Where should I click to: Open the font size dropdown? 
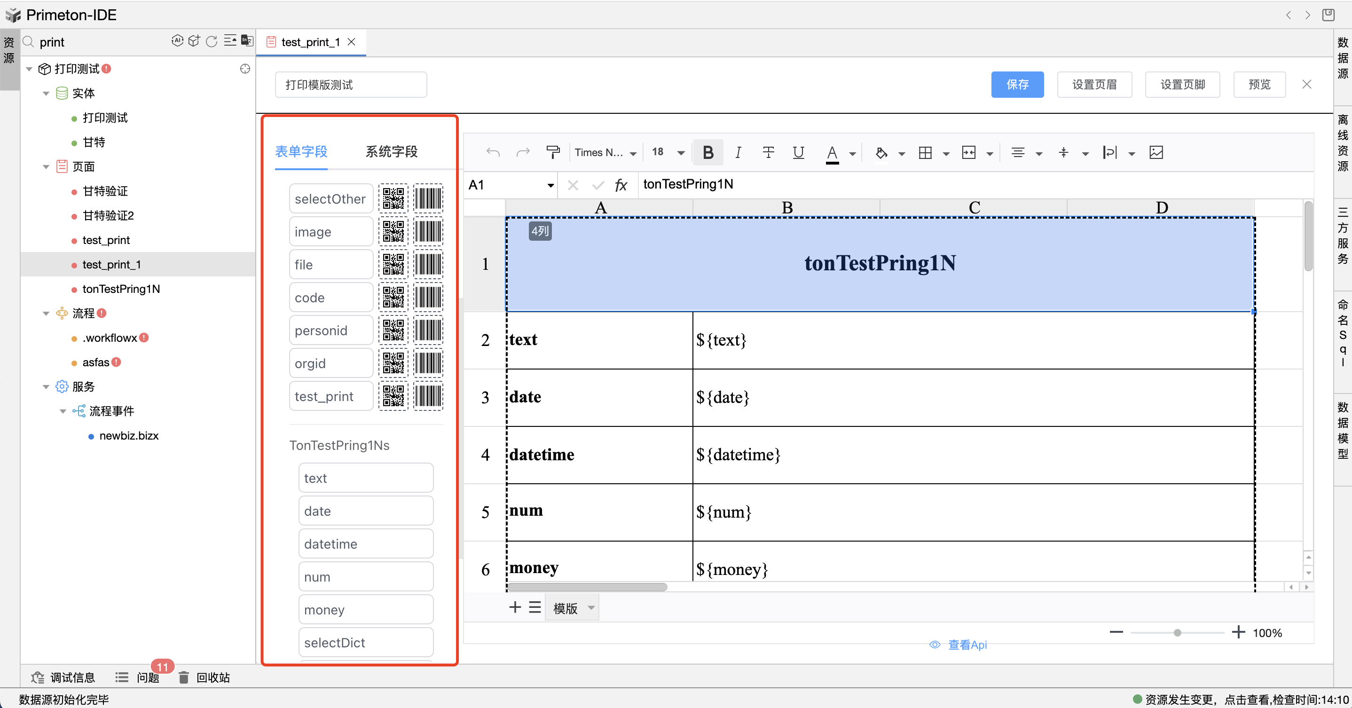[681, 153]
